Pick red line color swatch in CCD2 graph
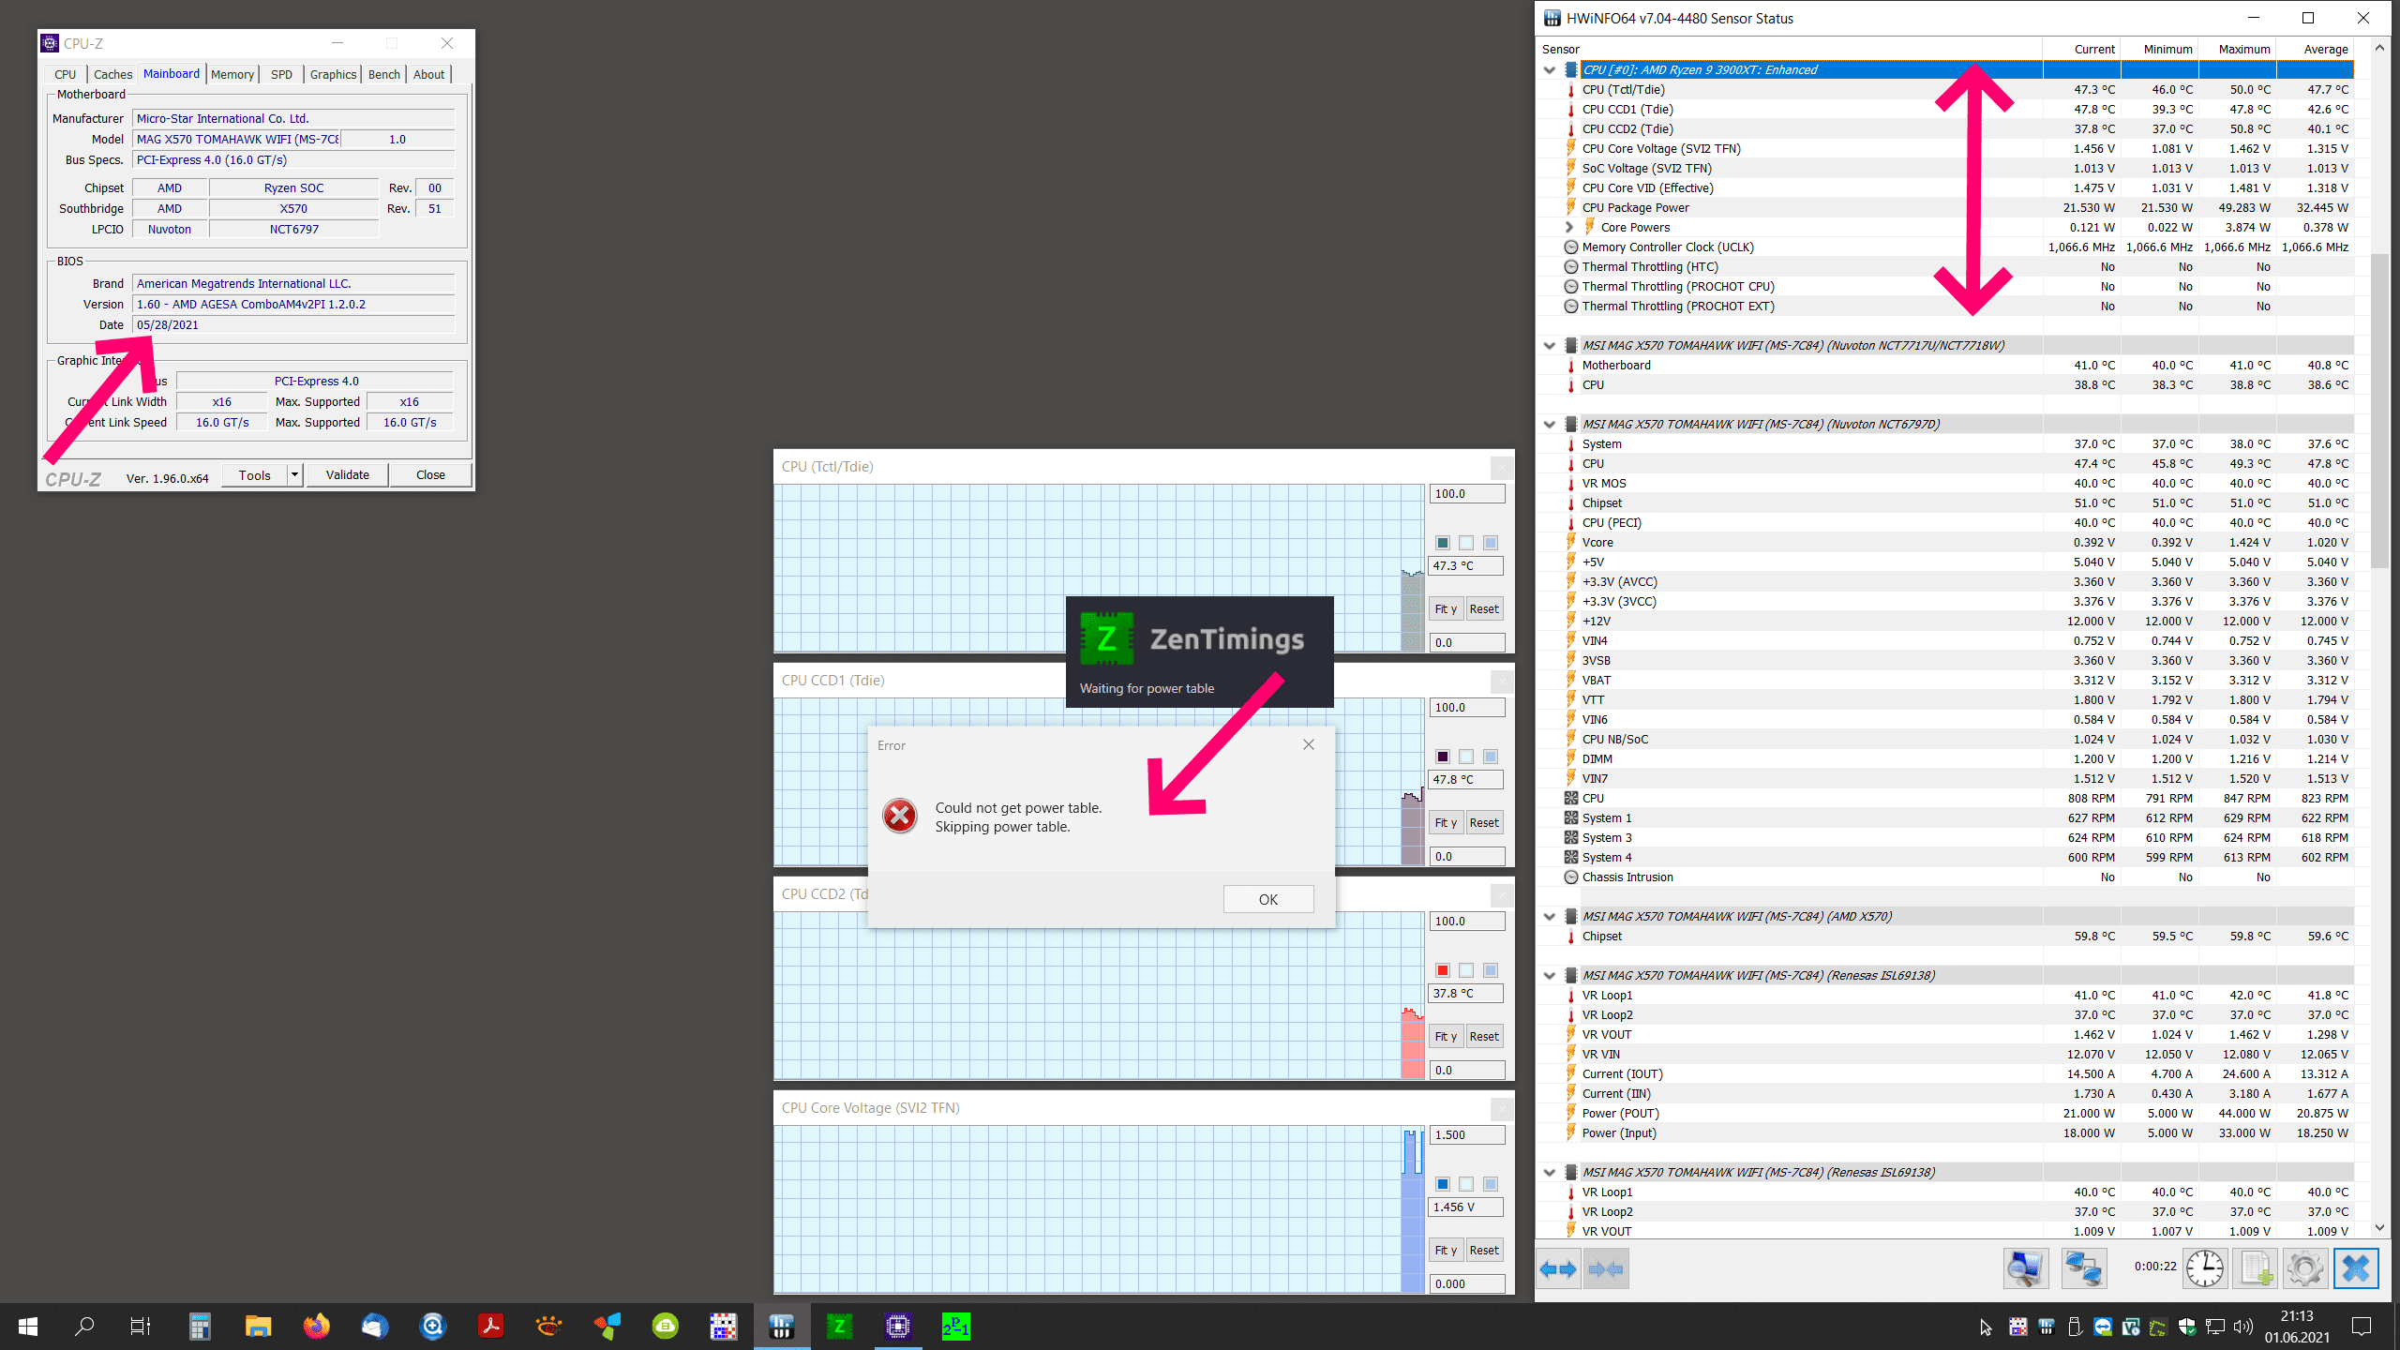This screenshot has height=1350, width=2400. 1443,970
